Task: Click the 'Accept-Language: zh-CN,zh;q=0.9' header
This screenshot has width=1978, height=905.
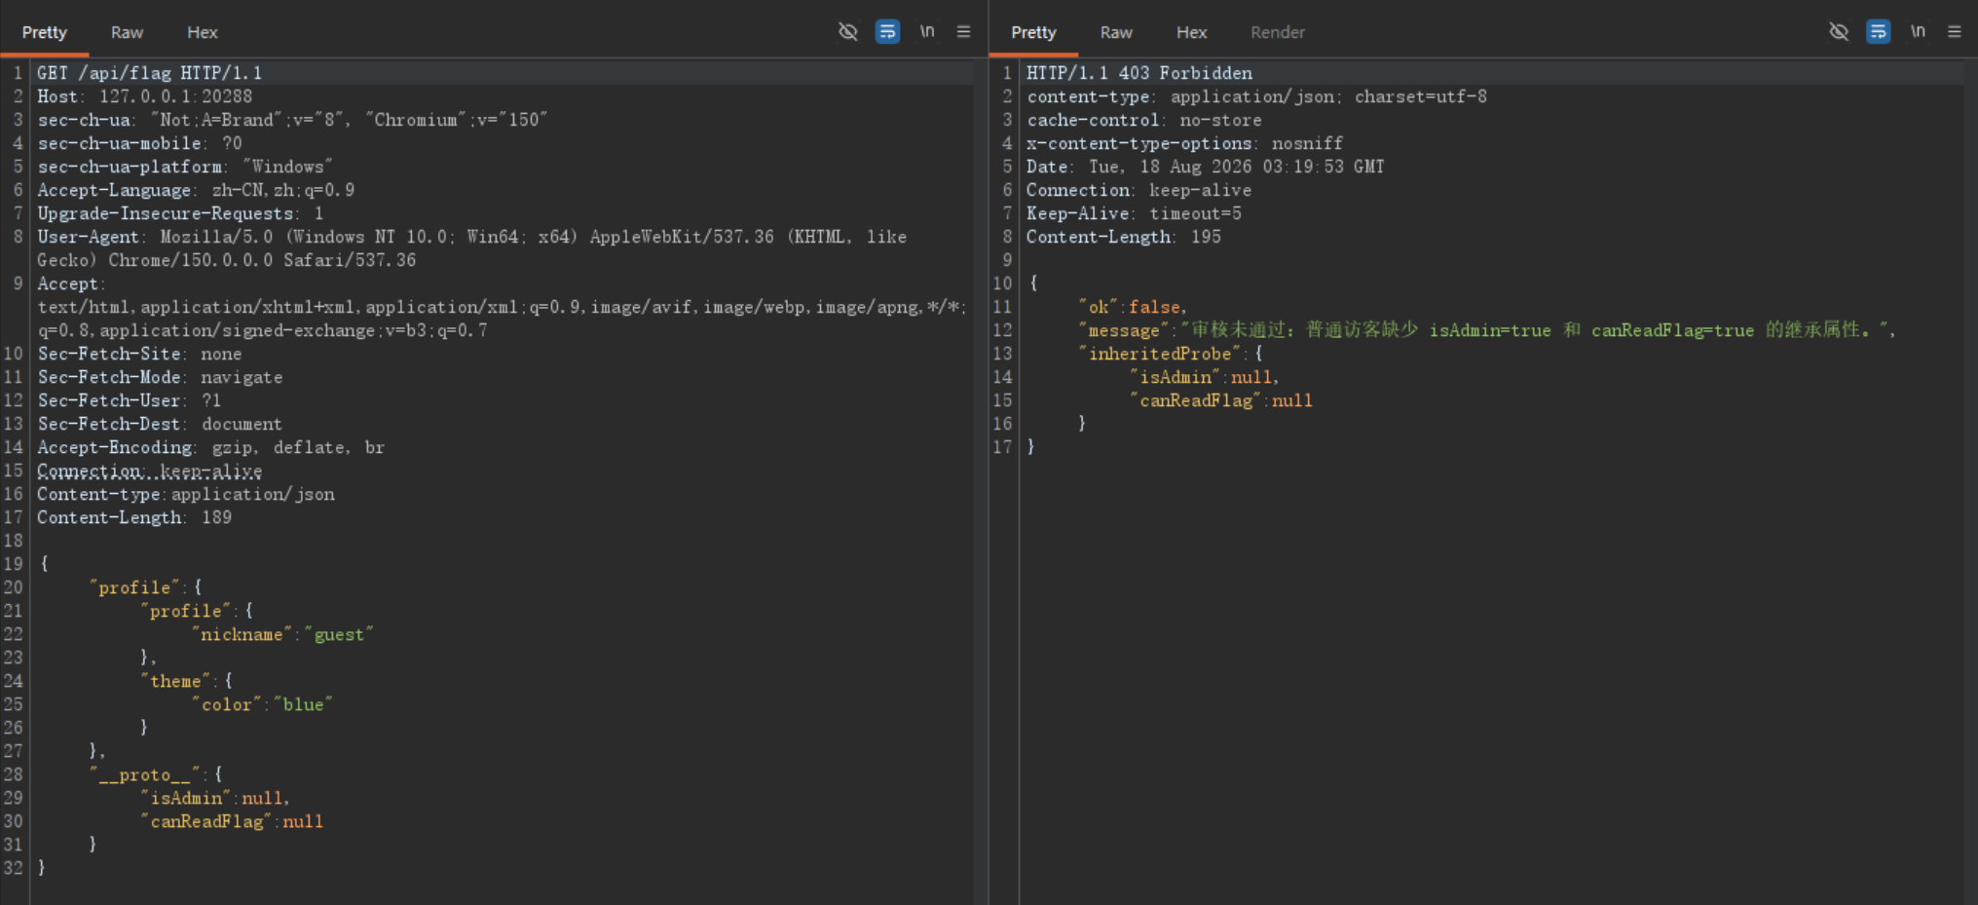Action: (x=196, y=190)
